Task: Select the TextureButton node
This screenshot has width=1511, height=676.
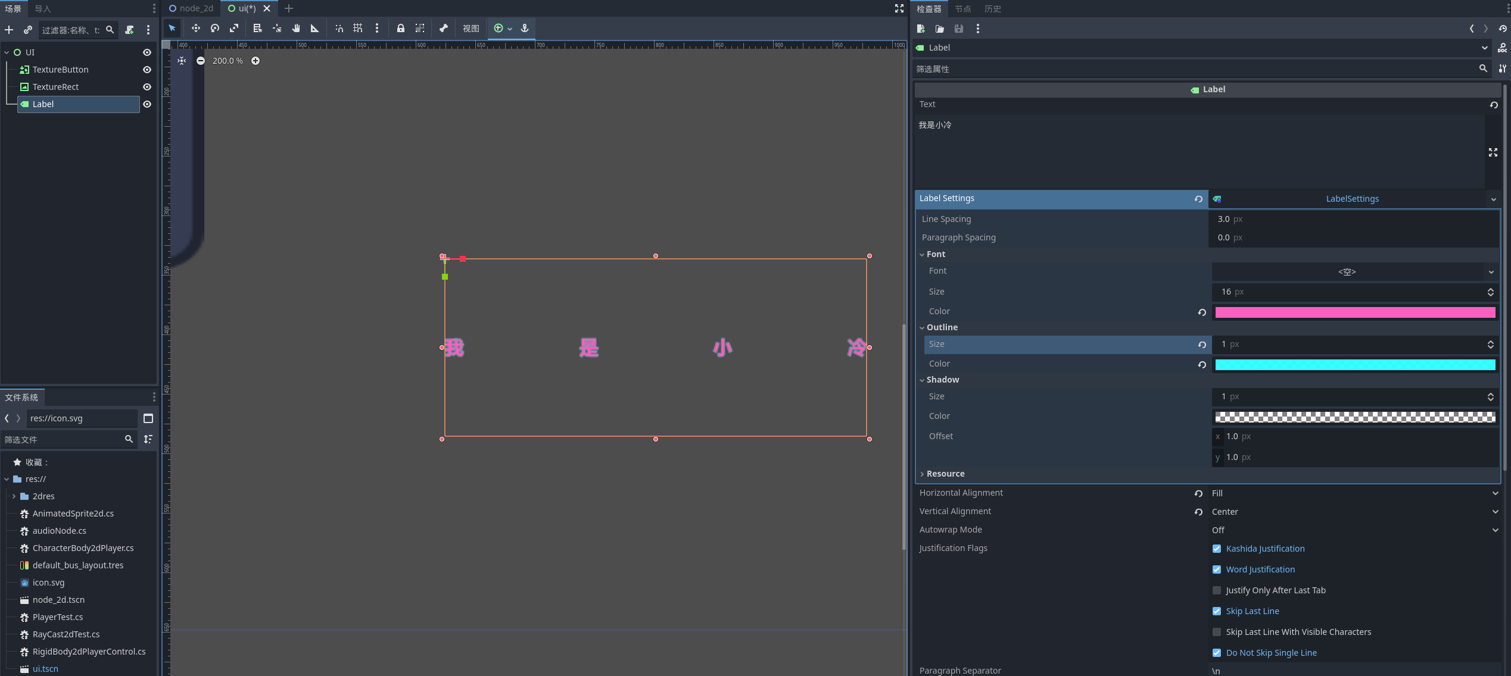Action: pos(60,70)
